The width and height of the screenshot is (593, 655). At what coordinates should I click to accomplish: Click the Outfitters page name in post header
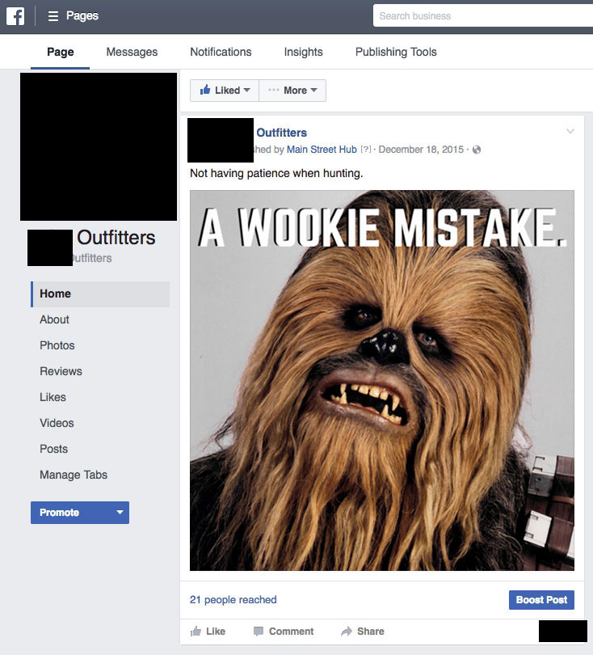click(282, 133)
